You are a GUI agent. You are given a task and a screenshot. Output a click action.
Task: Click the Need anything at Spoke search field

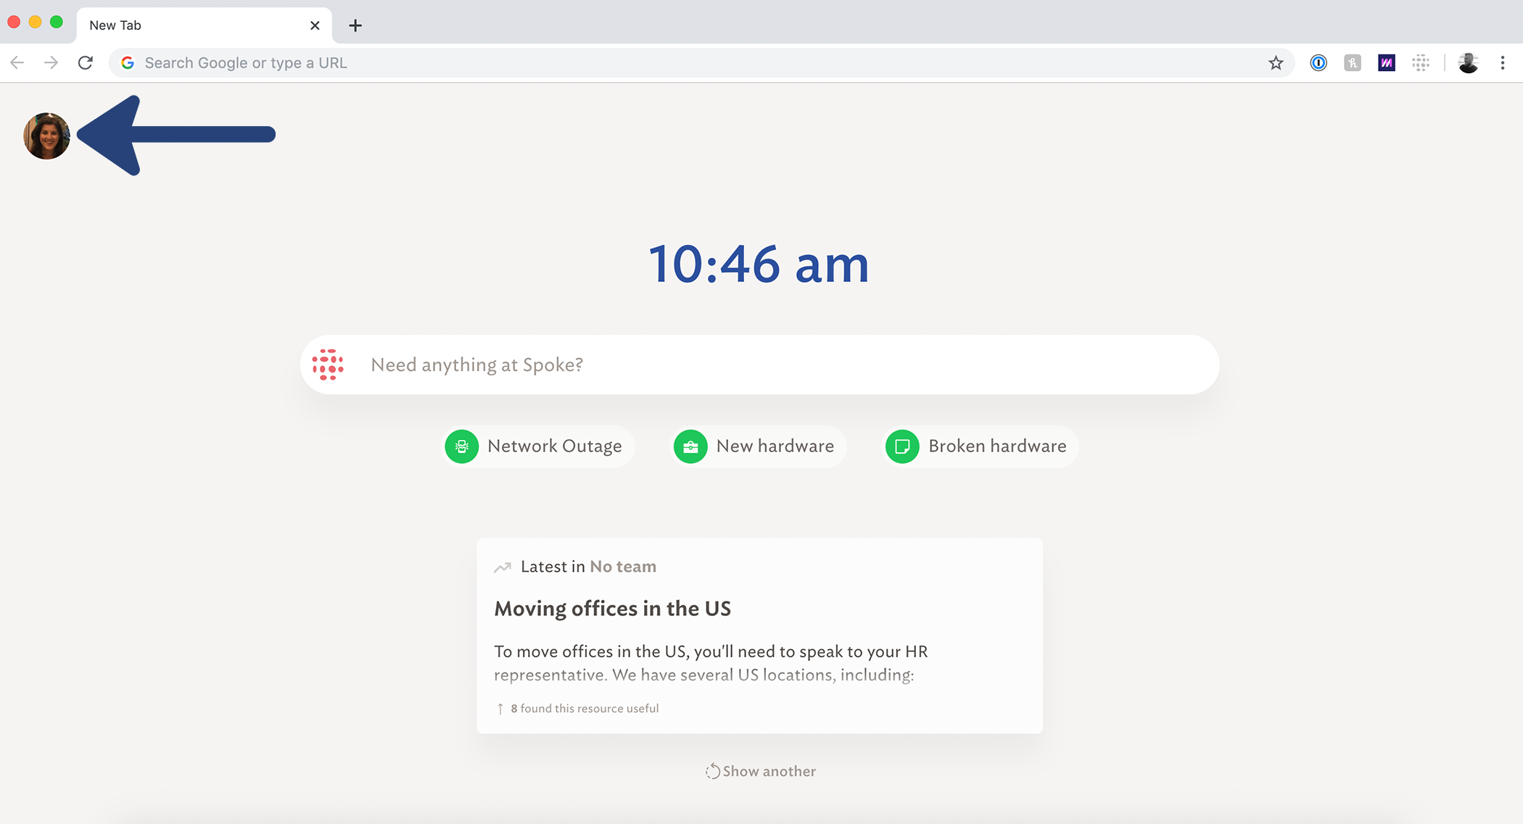click(x=759, y=365)
